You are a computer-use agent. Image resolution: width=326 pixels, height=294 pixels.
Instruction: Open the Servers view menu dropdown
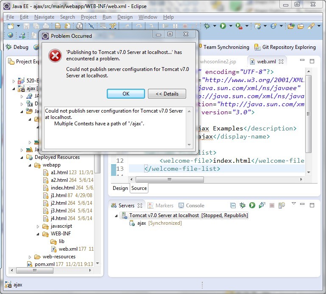point(294,204)
